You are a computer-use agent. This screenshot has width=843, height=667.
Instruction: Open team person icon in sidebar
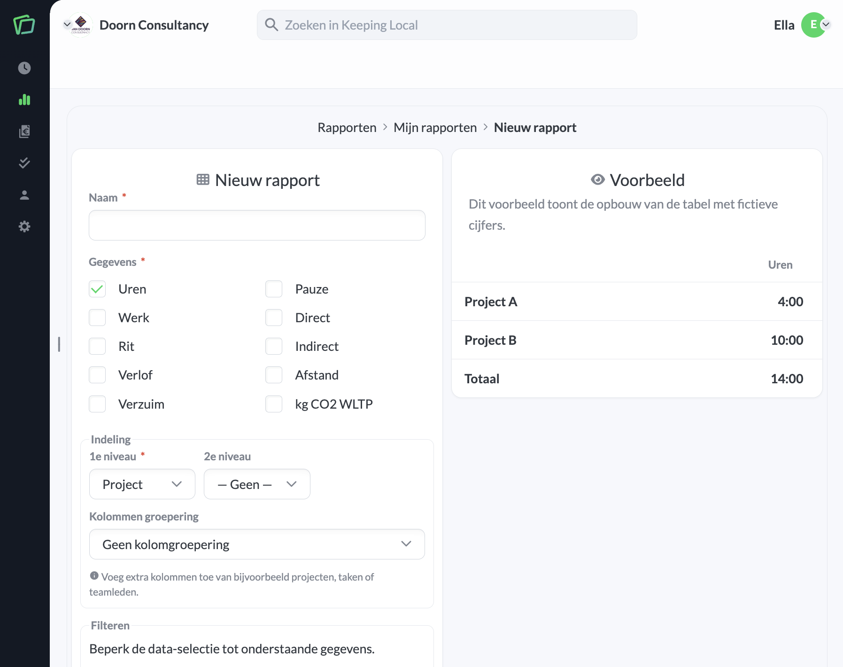pyautogui.click(x=24, y=195)
